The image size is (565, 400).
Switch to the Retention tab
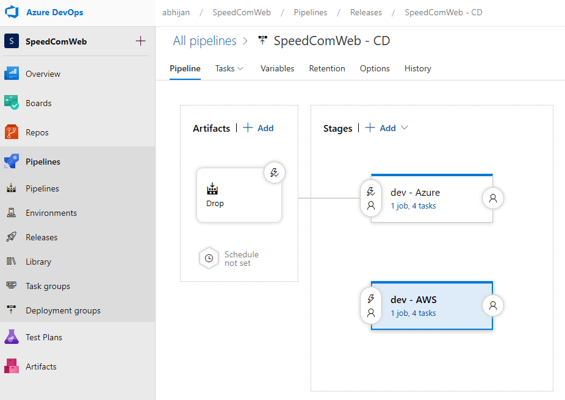point(327,68)
